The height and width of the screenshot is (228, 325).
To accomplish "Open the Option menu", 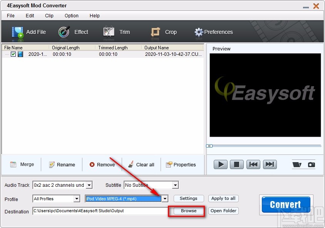I will [x=71, y=16].
